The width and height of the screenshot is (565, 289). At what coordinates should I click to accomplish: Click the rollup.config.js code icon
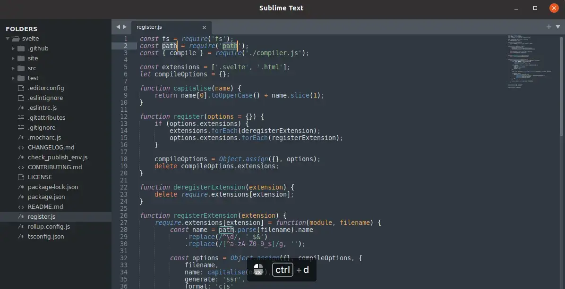tap(21, 227)
